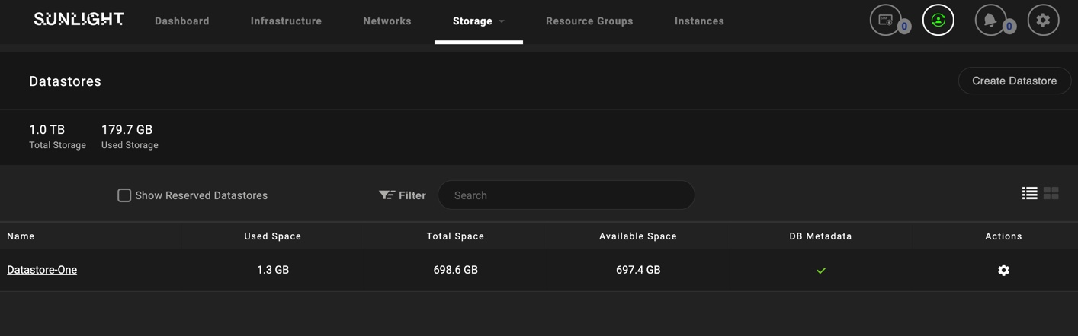Click the green refresh status icon
The width and height of the screenshot is (1078, 336).
[938, 21]
